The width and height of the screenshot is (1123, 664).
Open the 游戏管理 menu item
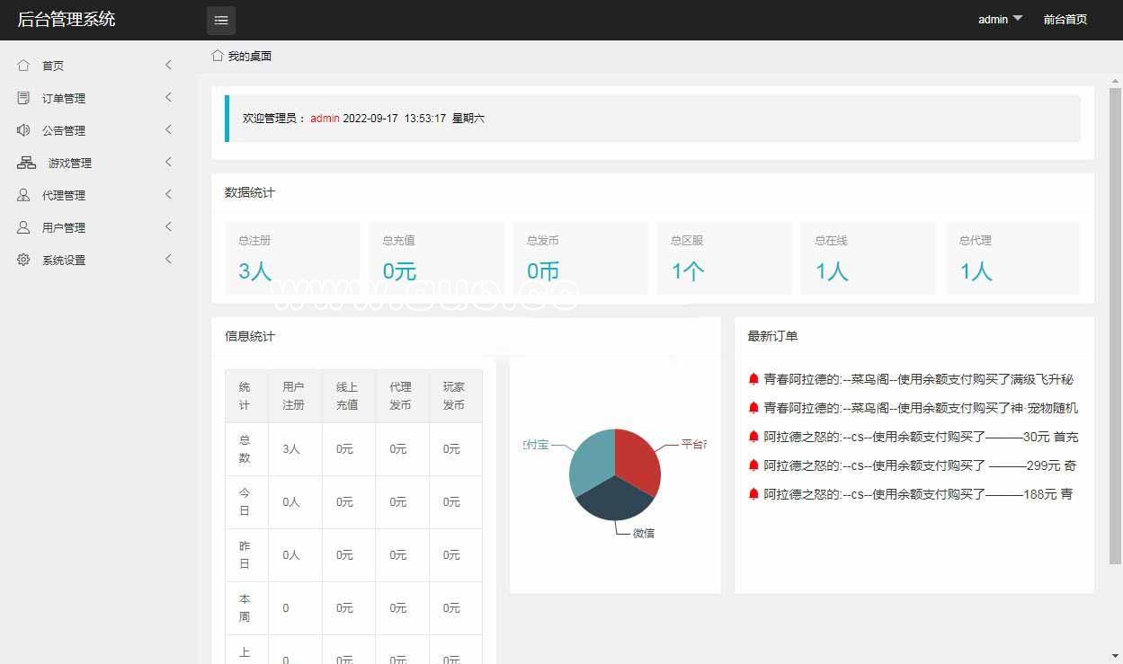click(x=70, y=163)
